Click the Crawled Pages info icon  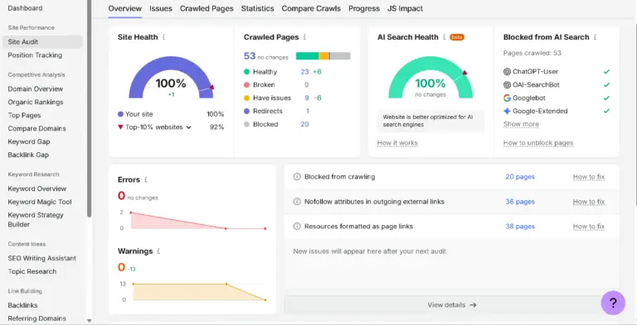tap(304, 37)
